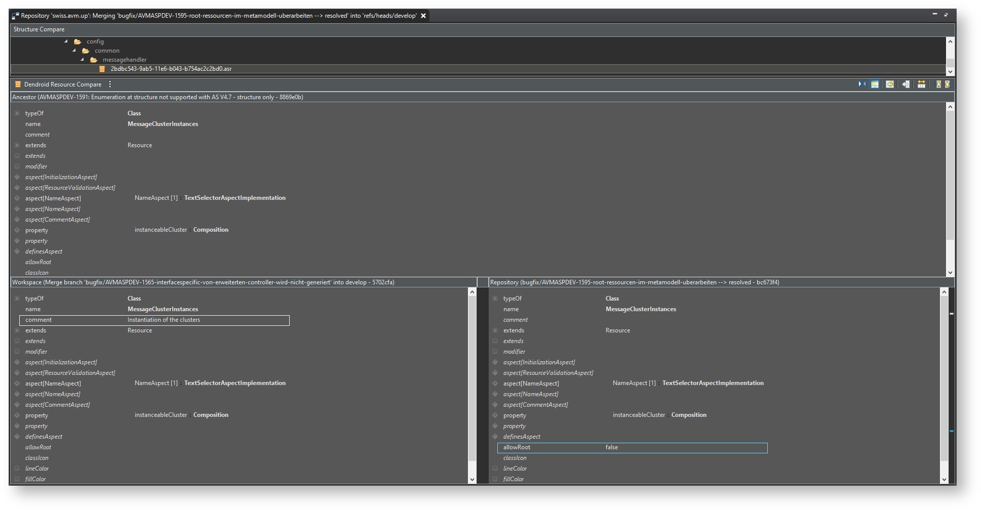Select the comment row in Repository pane
Viewport: 981px width, 510px height.
pyautogui.click(x=516, y=320)
